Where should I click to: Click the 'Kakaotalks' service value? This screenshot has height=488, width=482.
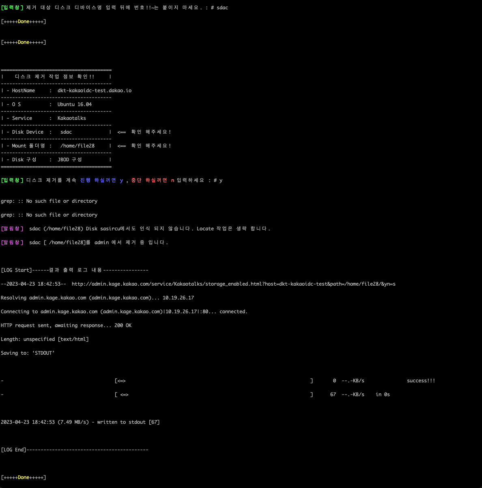coord(72,118)
